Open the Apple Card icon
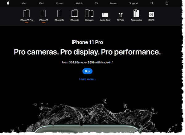The image size is (185, 135). pyautogui.click(x=105, y=14)
